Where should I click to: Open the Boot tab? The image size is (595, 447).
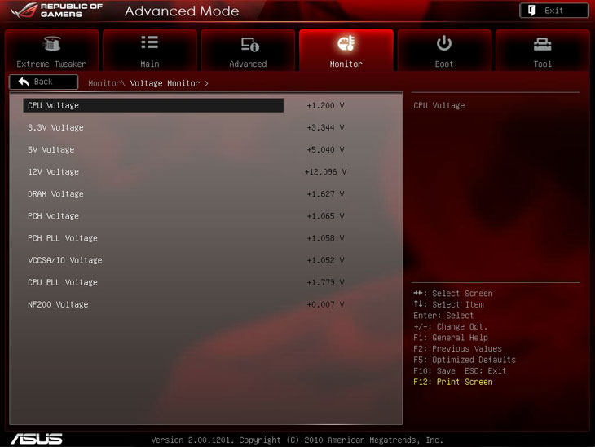[444, 52]
